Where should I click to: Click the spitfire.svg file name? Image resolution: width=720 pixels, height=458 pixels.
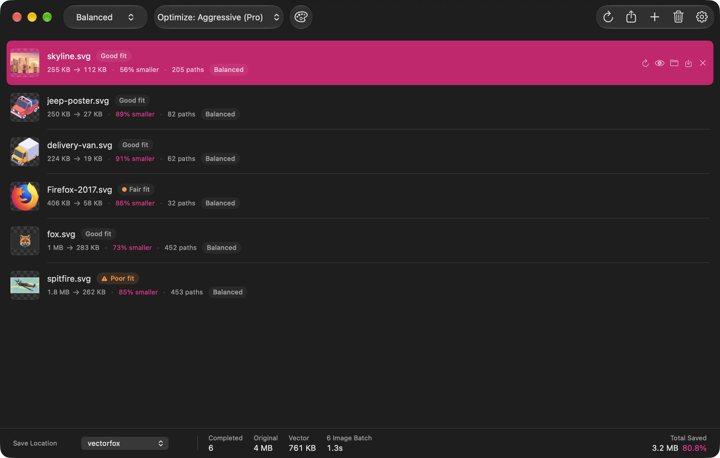point(69,279)
